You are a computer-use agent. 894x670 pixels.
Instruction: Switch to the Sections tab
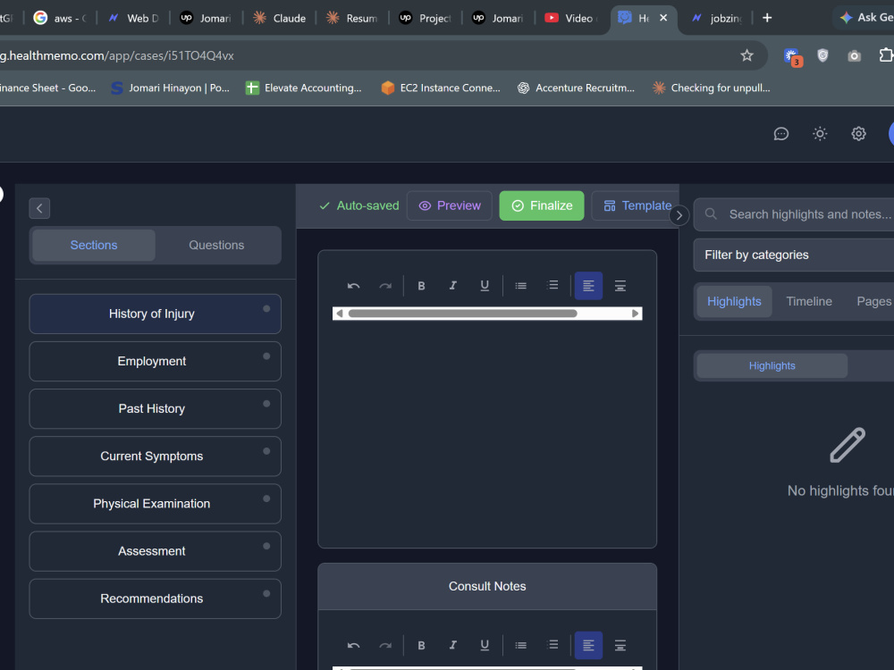pos(94,245)
